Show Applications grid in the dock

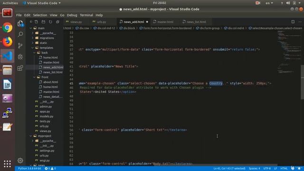[x=8, y=164]
